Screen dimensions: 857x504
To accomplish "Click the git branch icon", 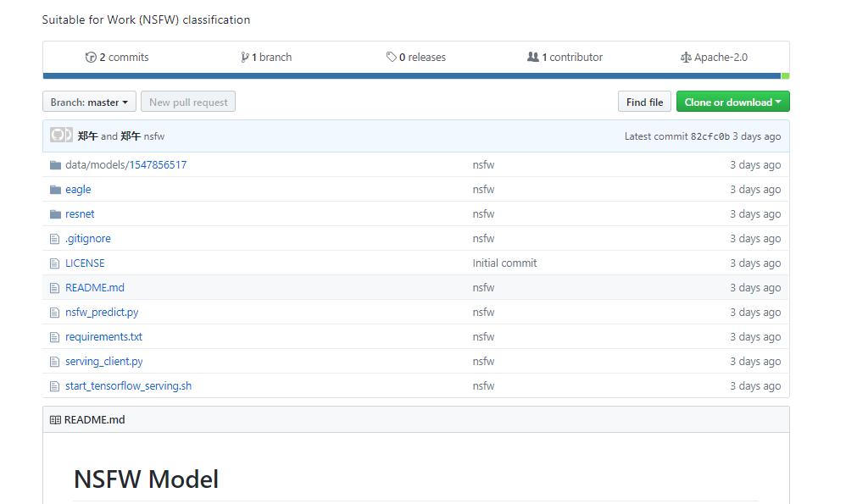I will [x=244, y=58].
